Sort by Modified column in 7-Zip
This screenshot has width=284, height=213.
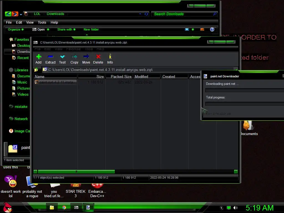click(147, 77)
